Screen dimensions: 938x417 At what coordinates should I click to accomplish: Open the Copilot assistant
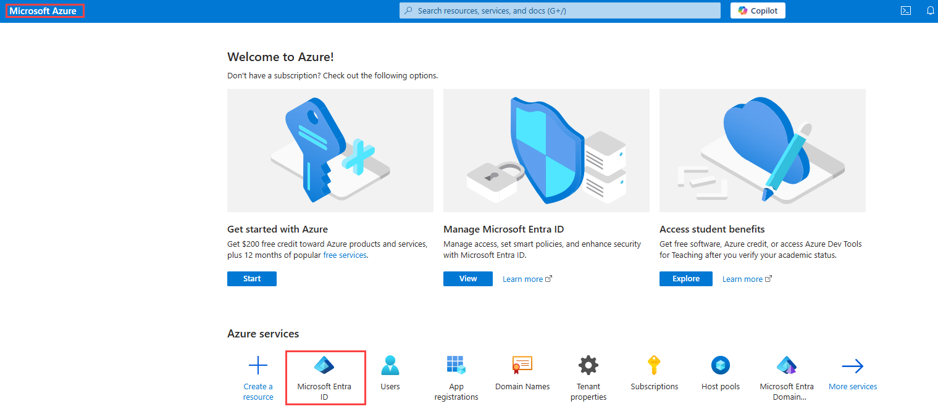(x=758, y=10)
